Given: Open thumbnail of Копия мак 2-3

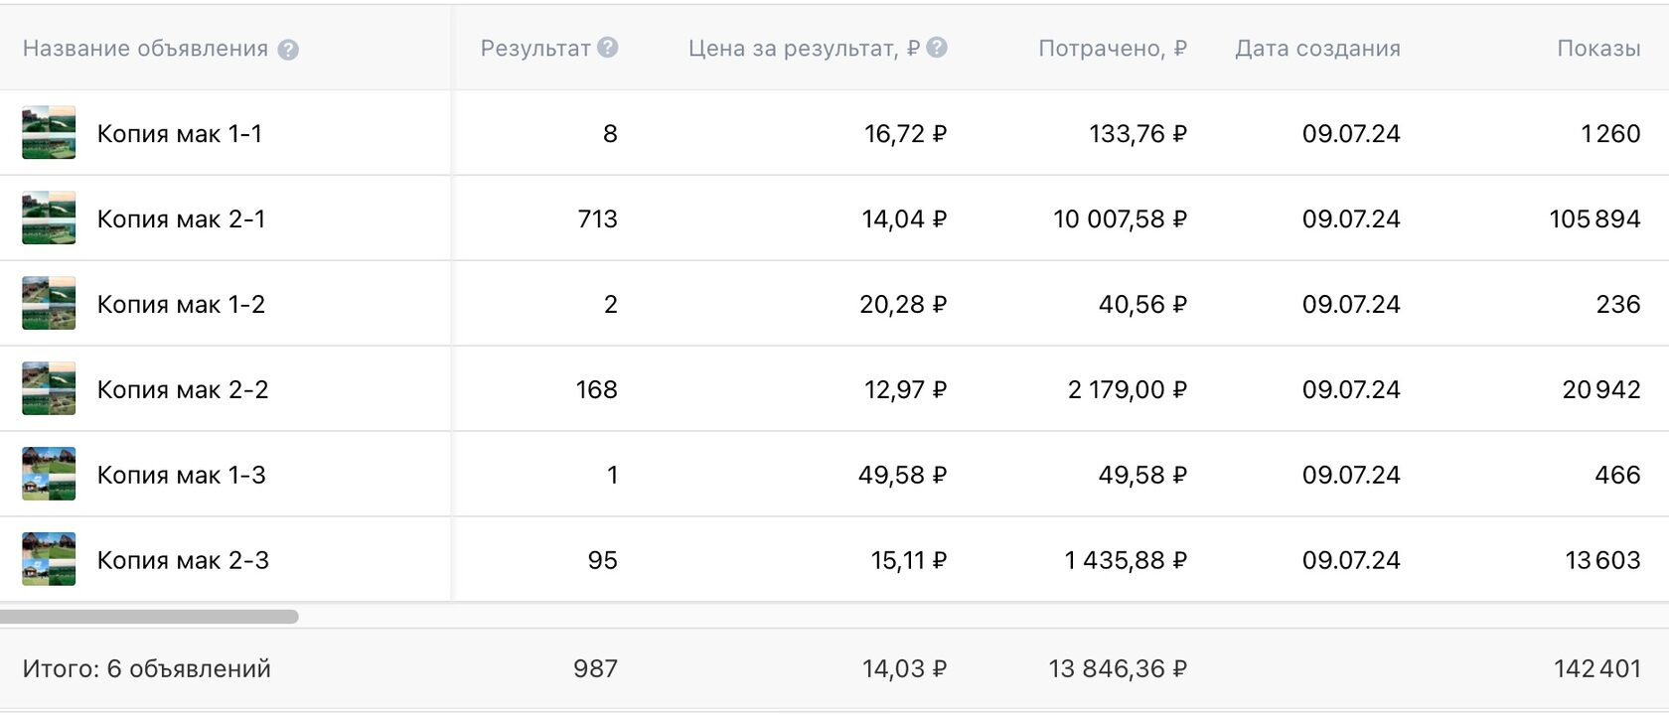Looking at the screenshot, I should point(49,560).
